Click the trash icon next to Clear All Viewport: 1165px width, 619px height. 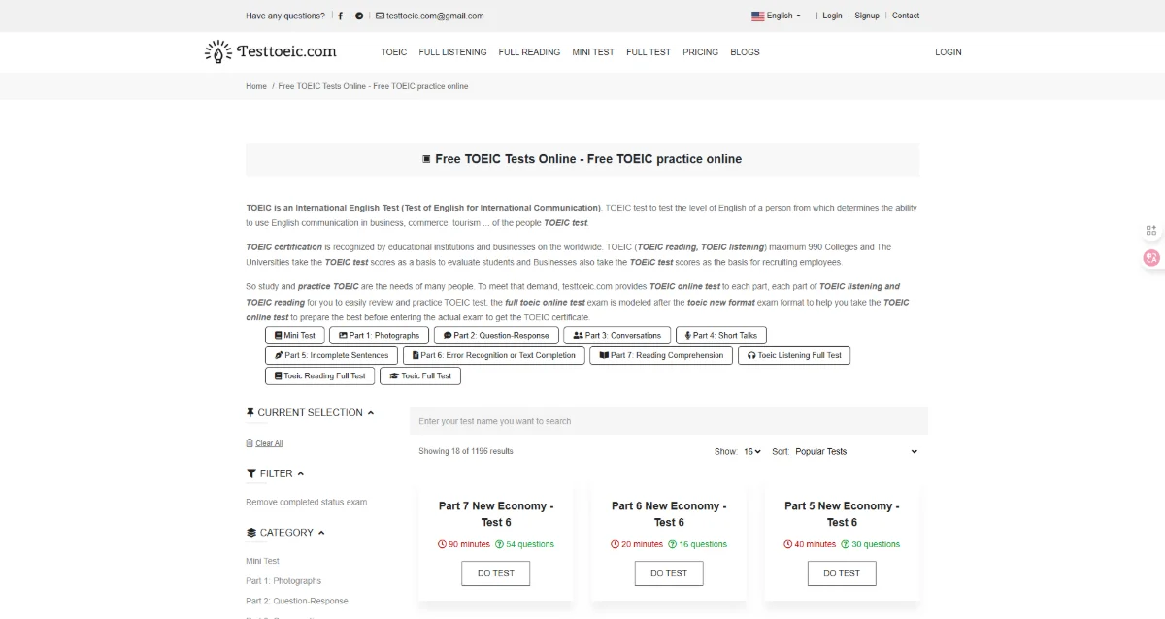click(x=250, y=442)
